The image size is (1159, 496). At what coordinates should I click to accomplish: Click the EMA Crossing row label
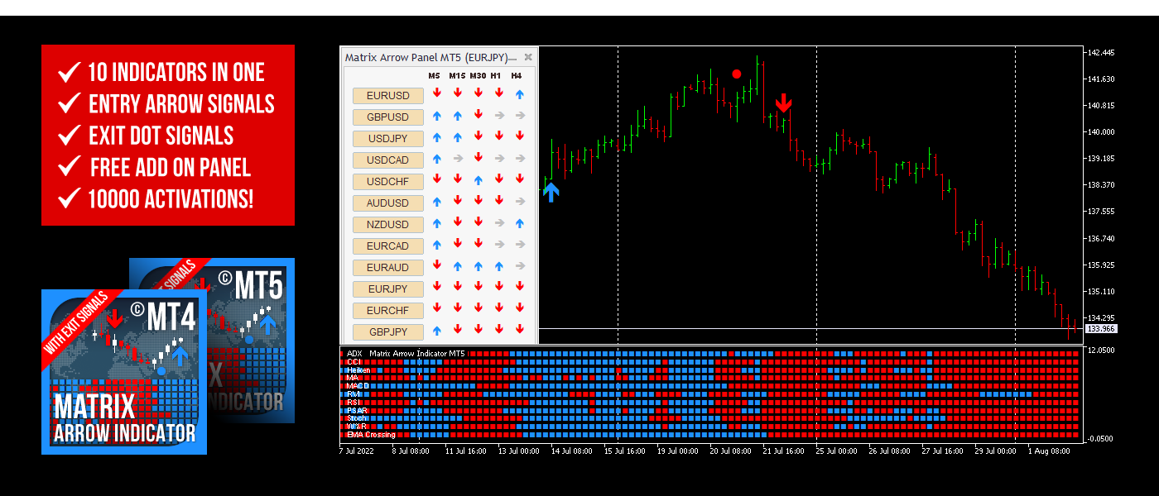pyautogui.click(x=371, y=435)
